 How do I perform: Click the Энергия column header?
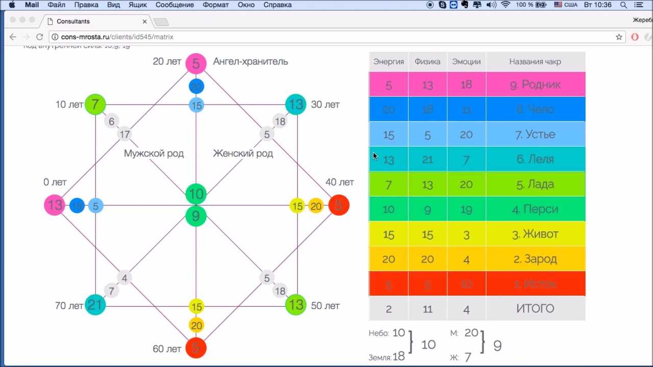pyautogui.click(x=389, y=62)
